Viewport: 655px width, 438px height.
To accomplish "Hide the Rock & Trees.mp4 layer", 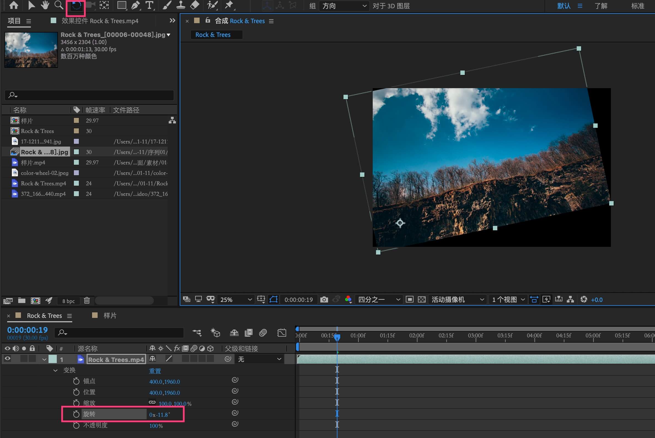I will pos(7,359).
